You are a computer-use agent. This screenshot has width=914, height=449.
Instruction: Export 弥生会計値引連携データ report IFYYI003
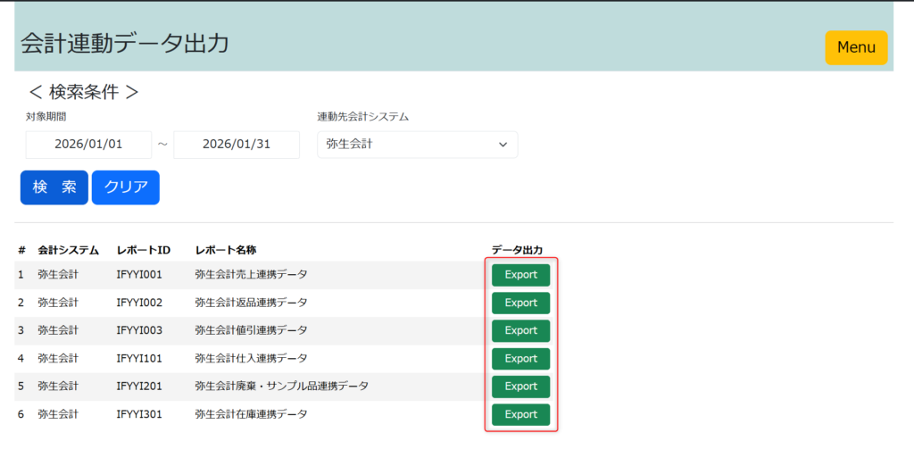coord(520,330)
